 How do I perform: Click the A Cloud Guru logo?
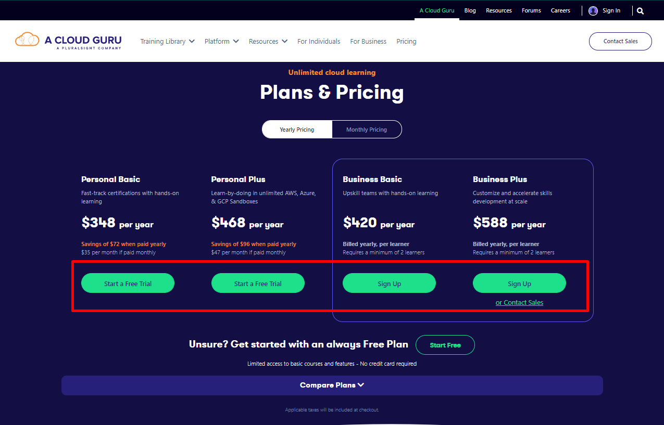[68, 41]
